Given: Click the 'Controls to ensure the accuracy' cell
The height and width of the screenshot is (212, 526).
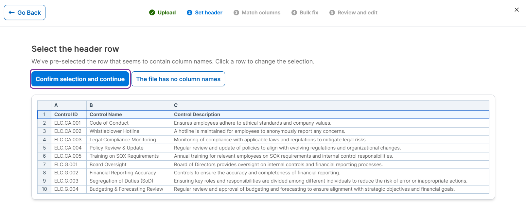Looking at the screenshot, I should [330, 173].
